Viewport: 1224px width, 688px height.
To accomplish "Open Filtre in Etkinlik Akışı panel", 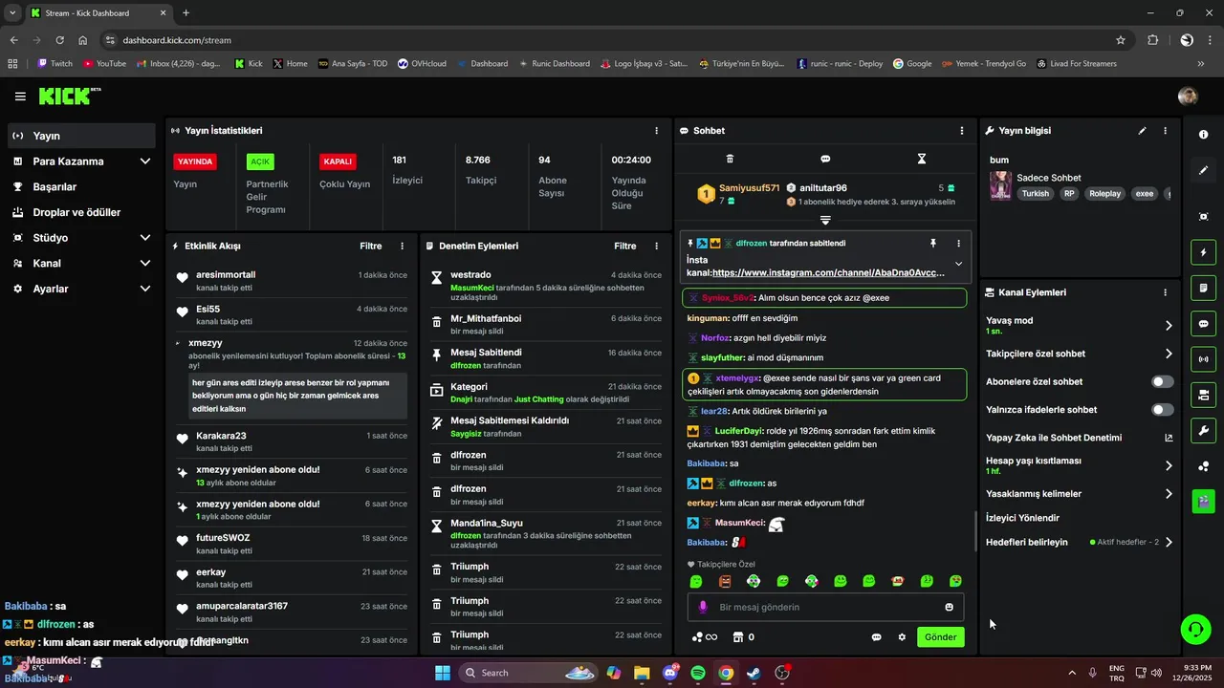I will [370, 246].
